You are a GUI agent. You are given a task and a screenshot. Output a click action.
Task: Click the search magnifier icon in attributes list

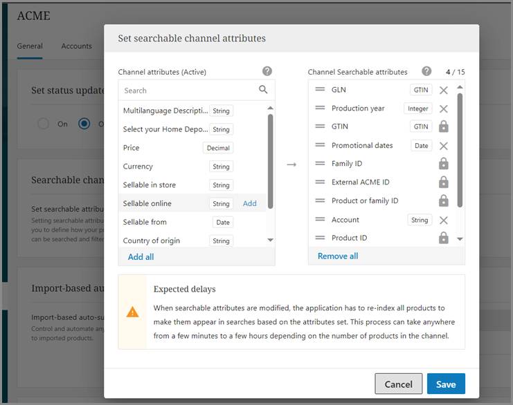263,90
